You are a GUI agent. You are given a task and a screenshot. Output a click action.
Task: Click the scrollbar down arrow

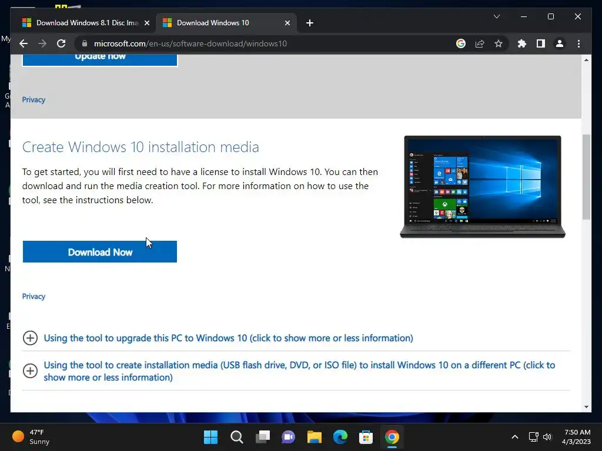(x=586, y=407)
